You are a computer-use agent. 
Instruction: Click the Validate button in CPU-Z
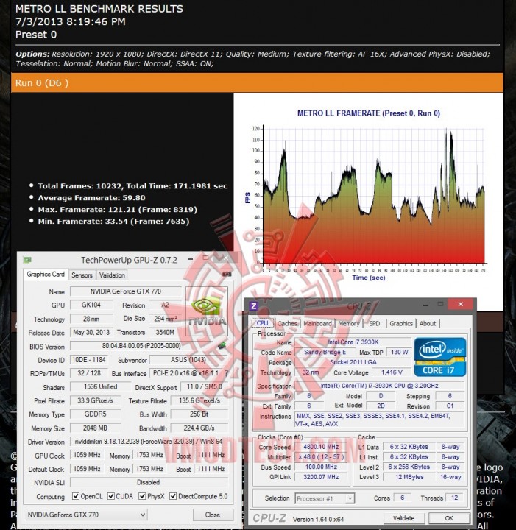pos(403,517)
